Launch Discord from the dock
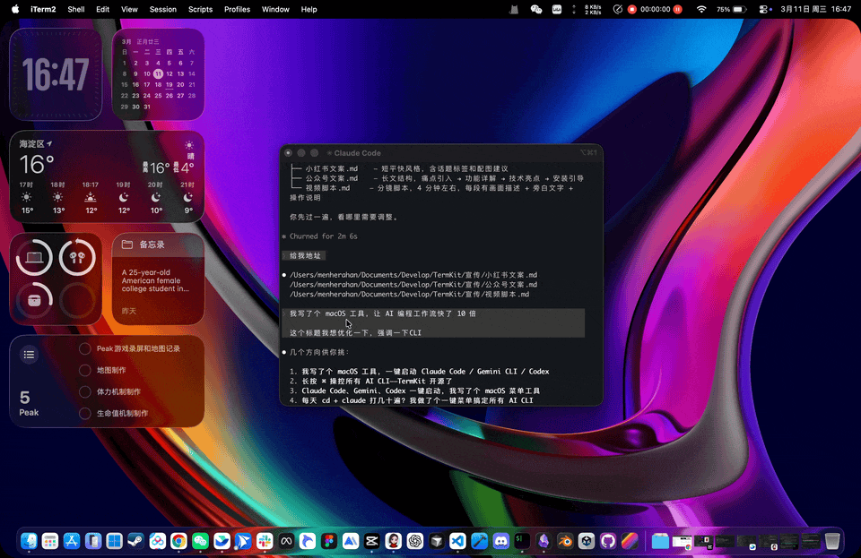Screen dimensions: 861x558 [500, 542]
